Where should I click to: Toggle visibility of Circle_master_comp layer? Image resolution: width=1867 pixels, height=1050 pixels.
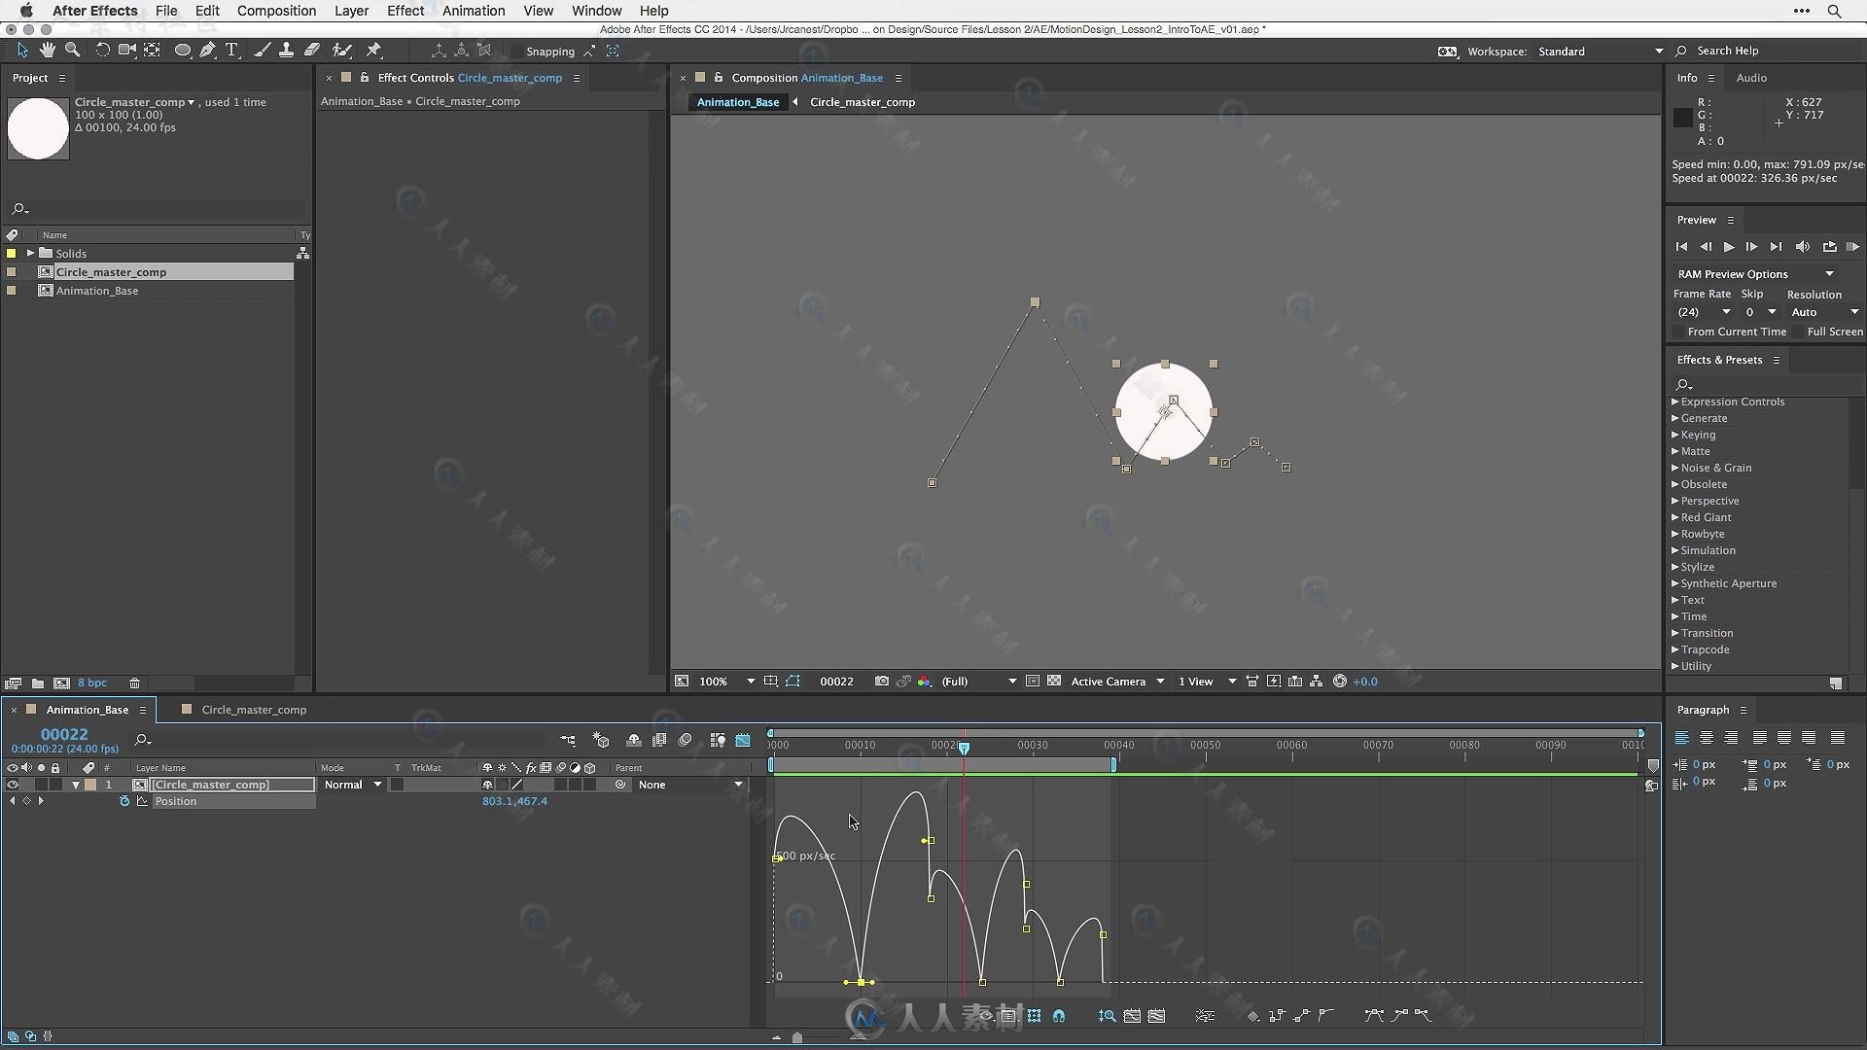pyautogui.click(x=12, y=784)
